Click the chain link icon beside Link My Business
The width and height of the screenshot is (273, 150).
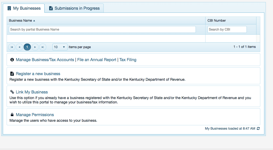(x=12, y=92)
